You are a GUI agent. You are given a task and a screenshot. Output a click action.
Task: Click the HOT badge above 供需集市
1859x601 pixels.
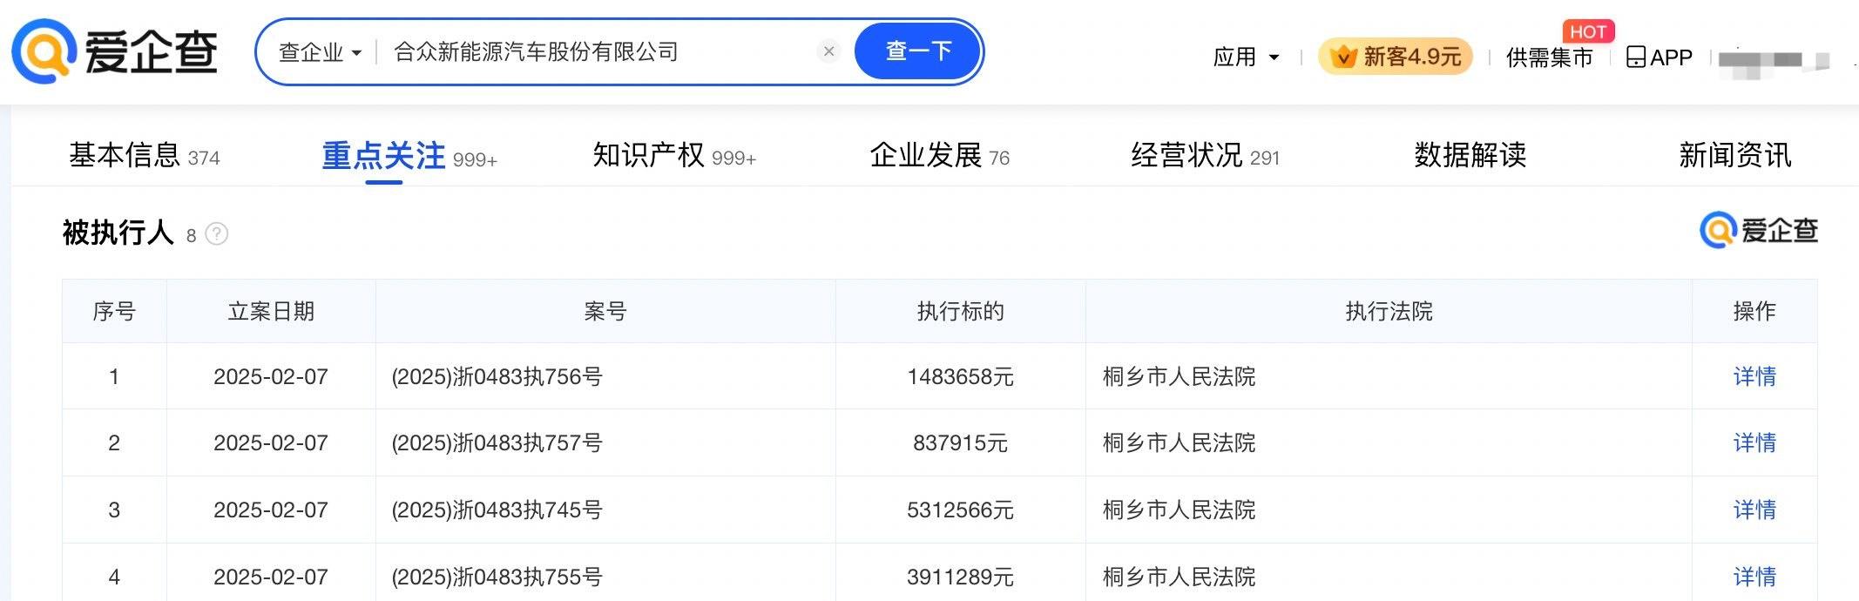click(1587, 32)
